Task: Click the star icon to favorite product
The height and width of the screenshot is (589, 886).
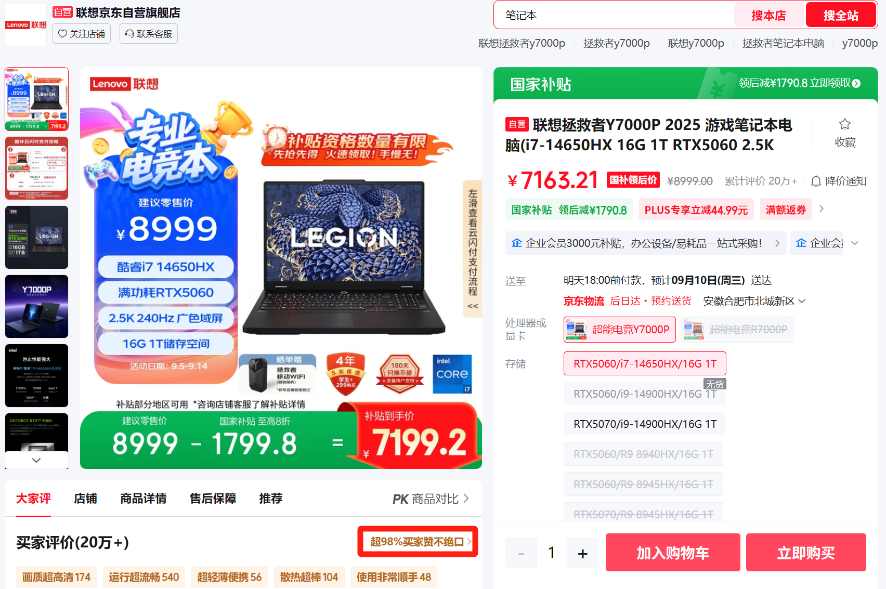Action: coord(844,124)
